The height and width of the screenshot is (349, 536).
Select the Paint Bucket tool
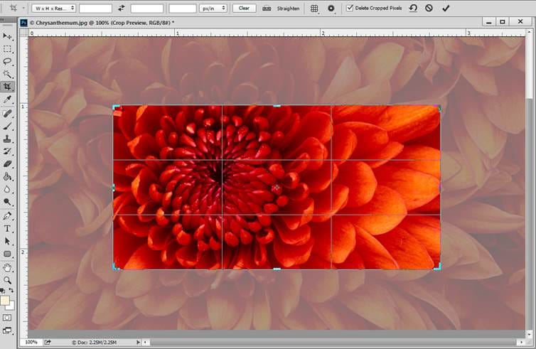click(7, 177)
